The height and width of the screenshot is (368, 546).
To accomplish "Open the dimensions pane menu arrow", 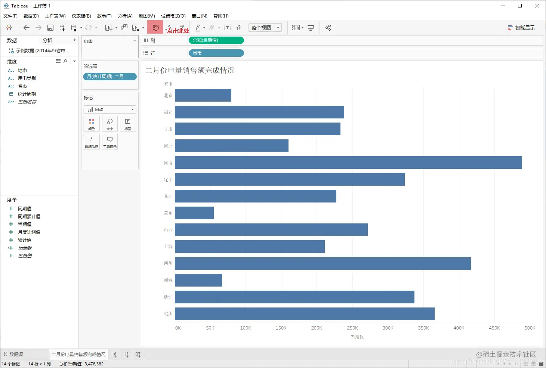I will (74, 61).
